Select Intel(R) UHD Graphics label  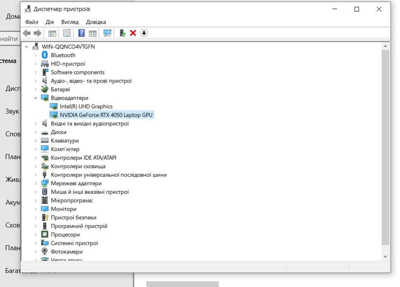click(x=86, y=106)
